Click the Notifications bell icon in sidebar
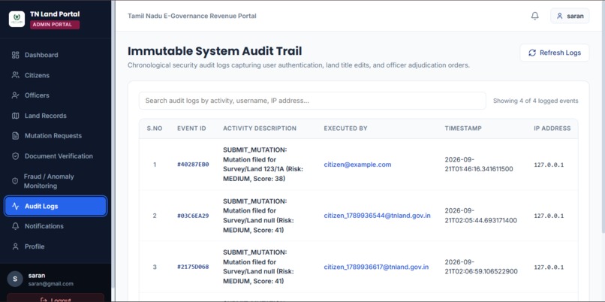This screenshot has width=605, height=302. click(x=16, y=226)
